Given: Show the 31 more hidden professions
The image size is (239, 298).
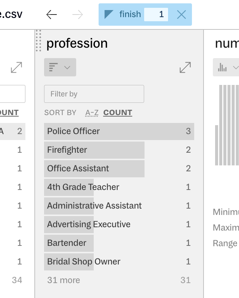Looking at the screenshot, I should point(63,280).
